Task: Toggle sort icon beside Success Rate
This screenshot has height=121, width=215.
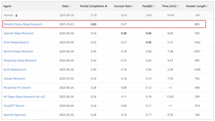Action: (133, 6)
